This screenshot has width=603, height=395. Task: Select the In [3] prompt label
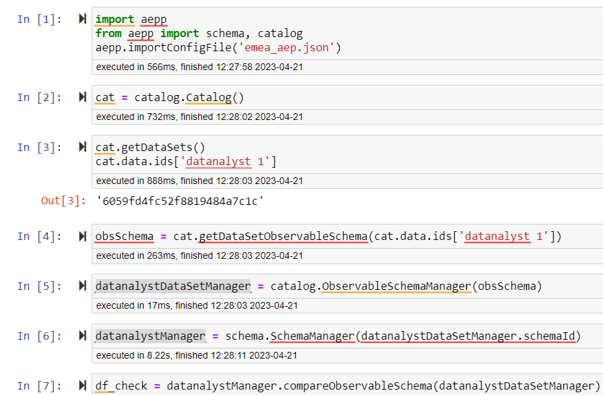[x=39, y=148]
